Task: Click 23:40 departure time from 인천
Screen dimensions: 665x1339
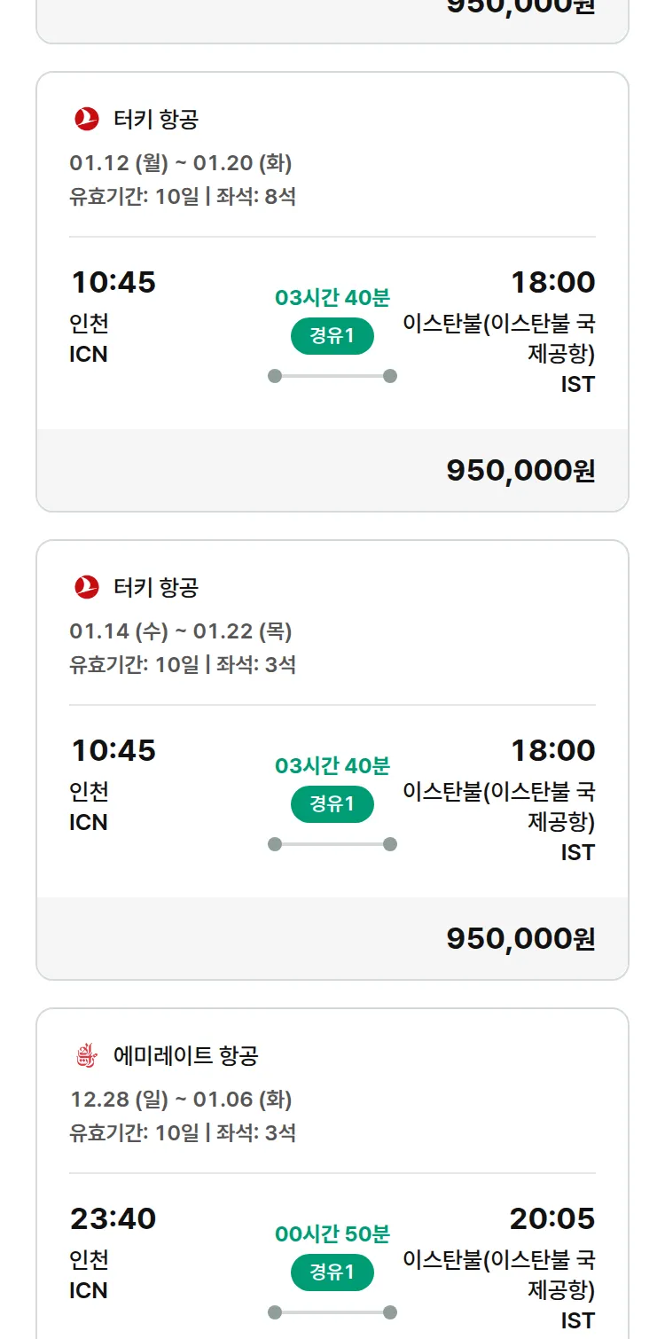Action: [x=113, y=1218]
